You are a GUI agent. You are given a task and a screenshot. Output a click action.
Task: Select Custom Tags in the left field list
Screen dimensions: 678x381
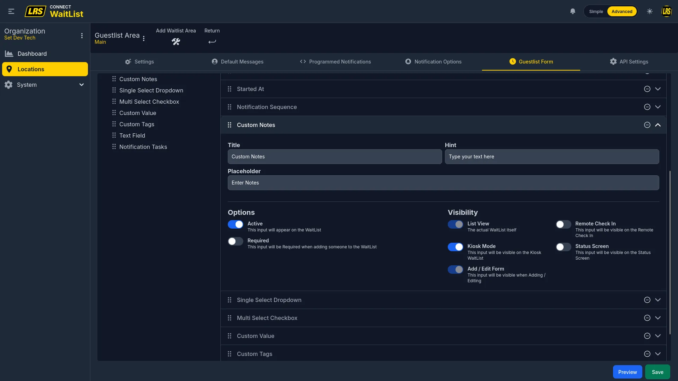tap(137, 124)
